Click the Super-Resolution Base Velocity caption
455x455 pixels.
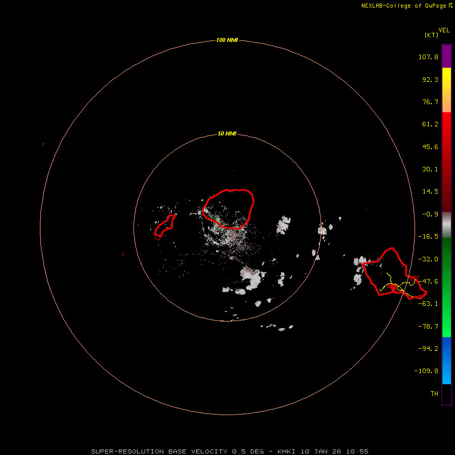pos(230,451)
